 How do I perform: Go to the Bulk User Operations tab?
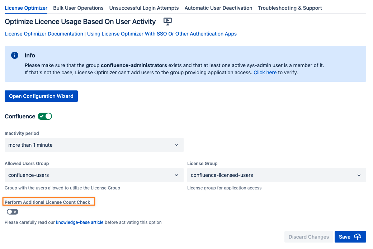(x=78, y=8)
